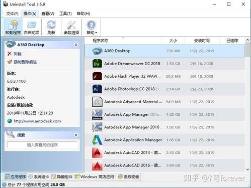The height and width of the screenshot is (188, 251).
Task: Click the magnifier search panel icon
Action: (x=11, y=134)
